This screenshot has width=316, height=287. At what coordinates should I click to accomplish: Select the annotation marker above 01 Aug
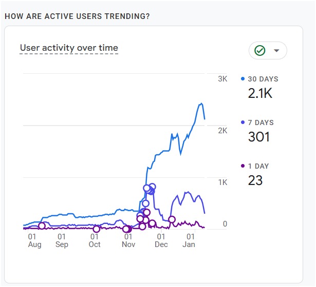(42, 226)
